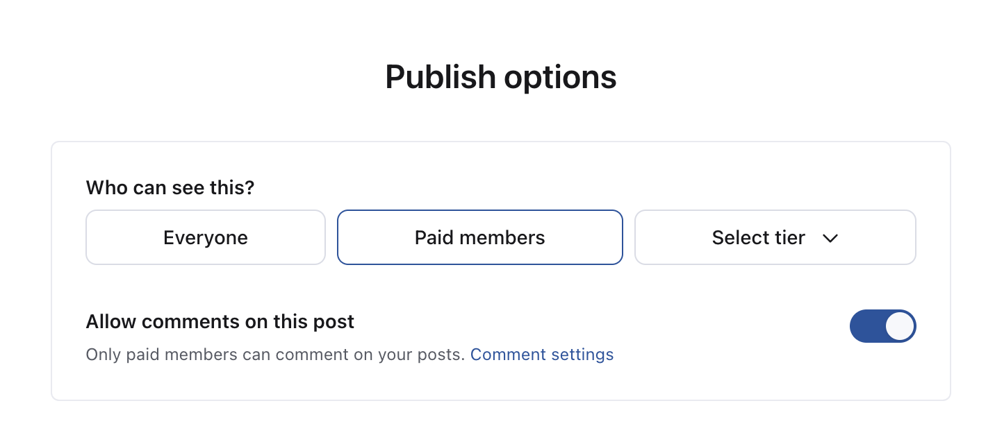This screenshot has height=426, width=995.
Task: Select the Who can see this label
Action: (170, 187)
